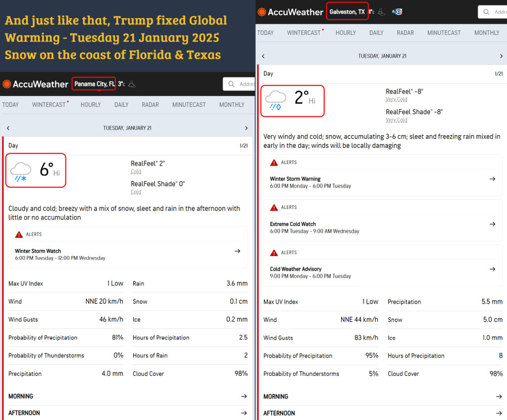
Task: Click the magnifier icon in Panama City search box
Action: click(231, 84)
